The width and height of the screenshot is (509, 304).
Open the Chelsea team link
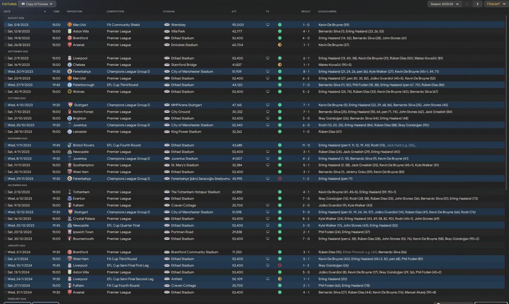click(79, 65)
